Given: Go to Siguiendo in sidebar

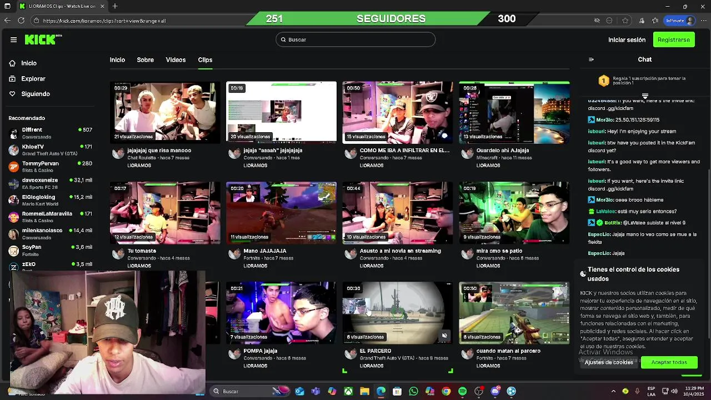Looking at the screenshot, I should [x=36, y=94].
